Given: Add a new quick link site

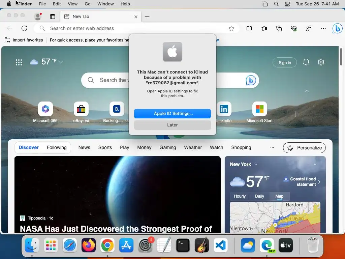Looking at the screenshot, I should click(295, 114).
